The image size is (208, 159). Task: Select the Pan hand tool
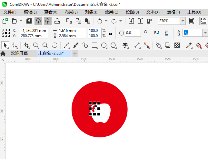click(54, 45)
